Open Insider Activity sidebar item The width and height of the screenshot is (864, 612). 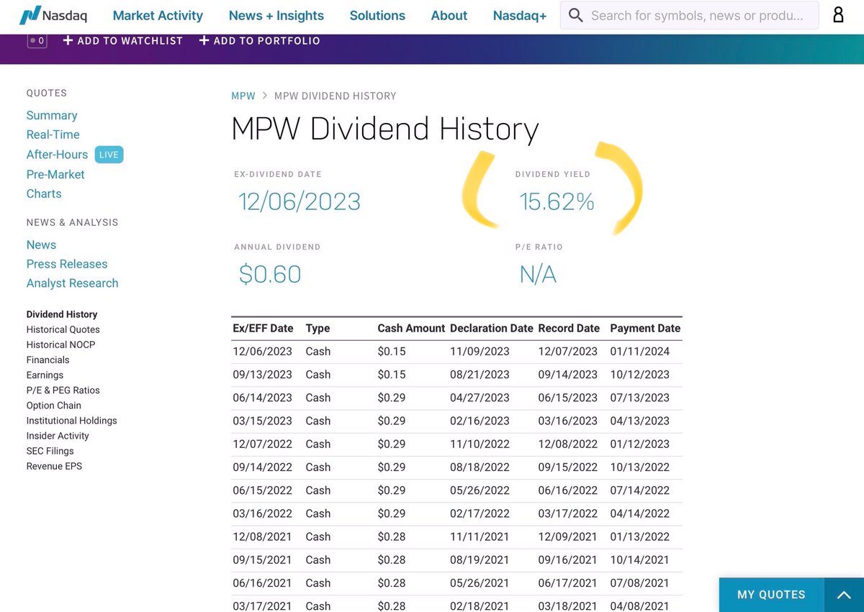(58, 435)
